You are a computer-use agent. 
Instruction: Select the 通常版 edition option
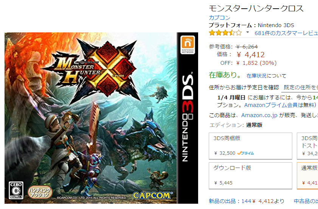point(307,176)
